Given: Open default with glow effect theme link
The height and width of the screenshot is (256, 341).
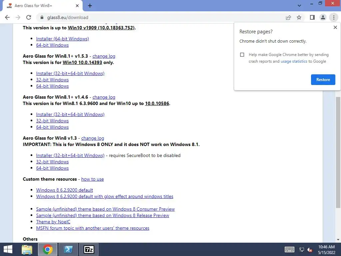Looking at the screenshot, I should click(105, 196).
